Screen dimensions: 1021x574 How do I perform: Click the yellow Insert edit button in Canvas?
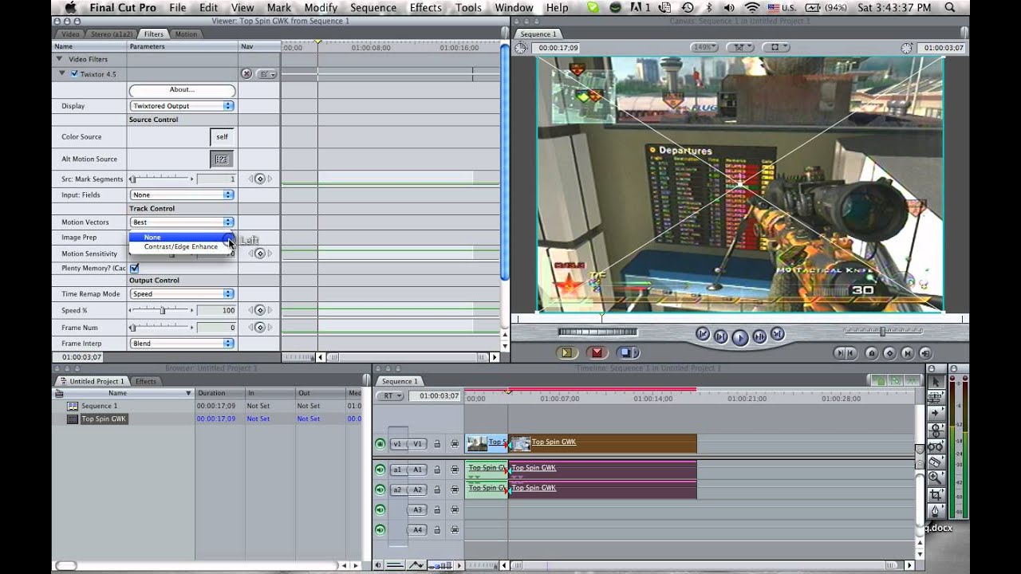566,352
